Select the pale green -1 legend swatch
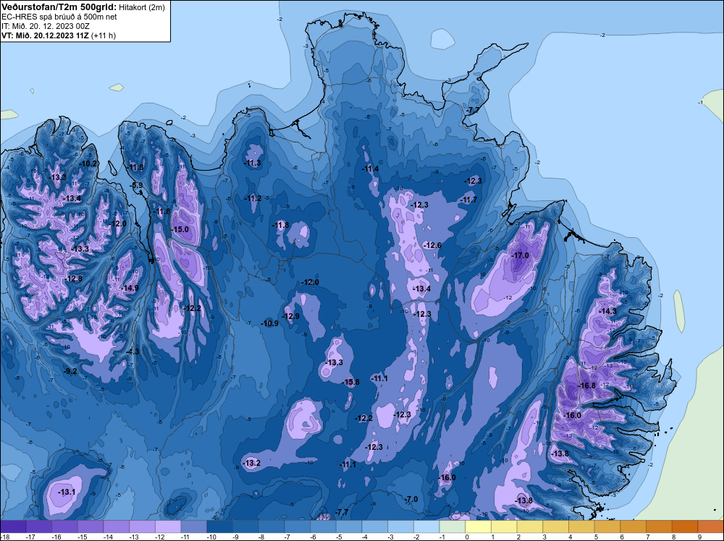Screen dimensions: 724x541 pyautogui.click(x=452, y=527)
